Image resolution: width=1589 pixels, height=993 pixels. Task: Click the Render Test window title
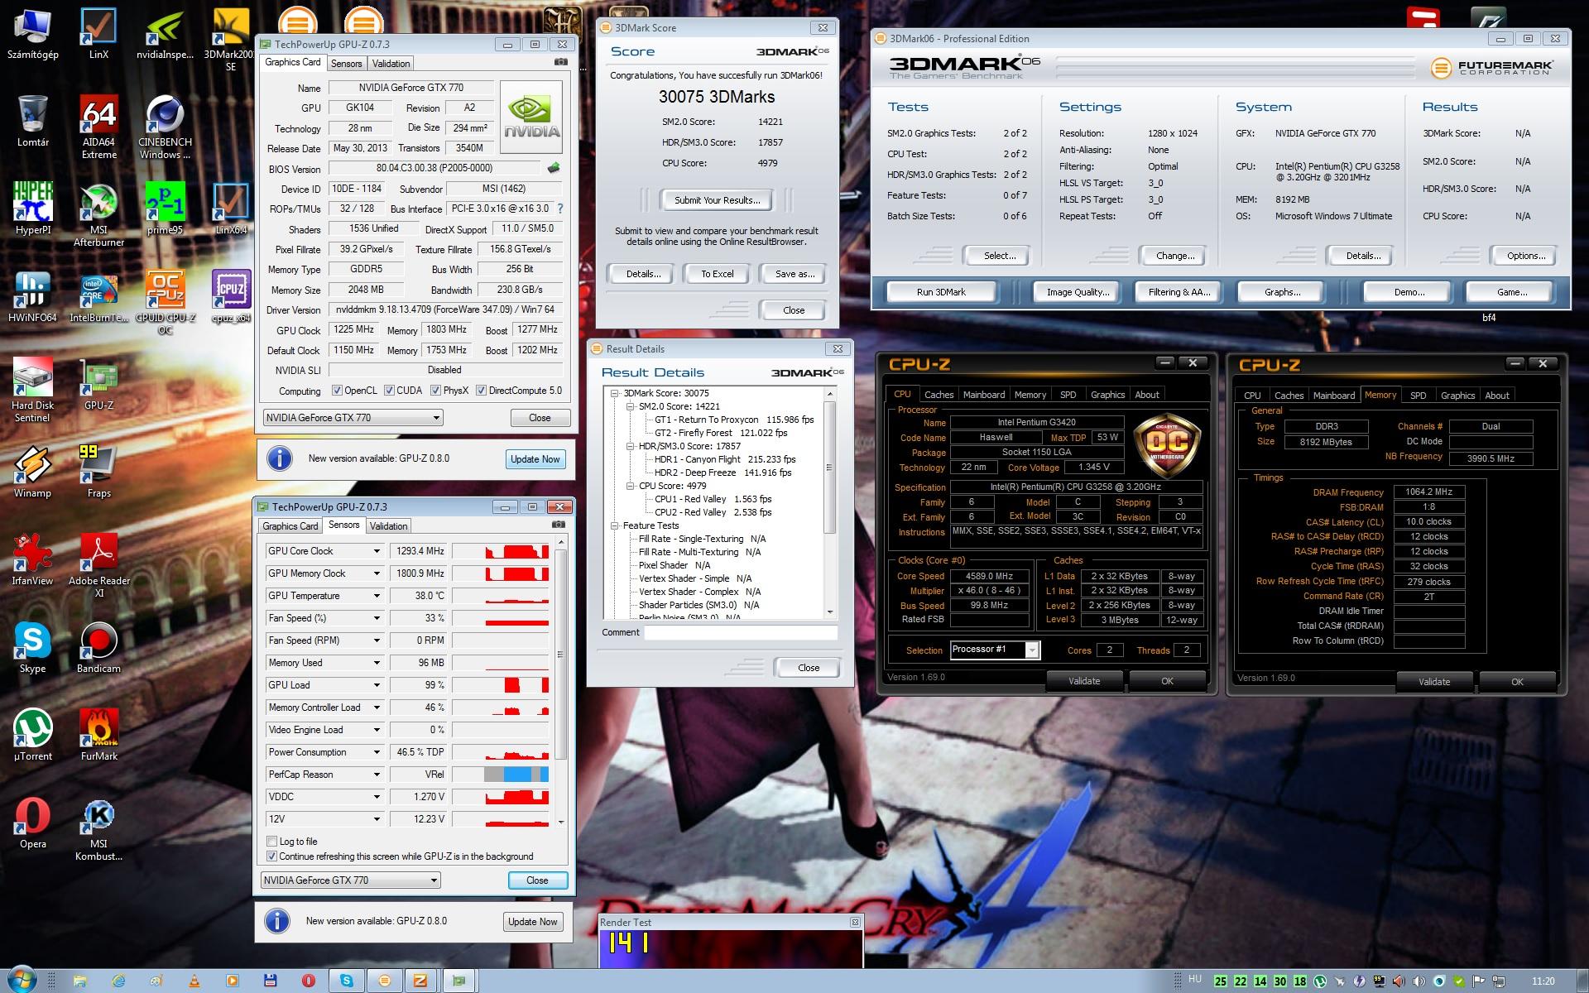click(x=625, y=922)
